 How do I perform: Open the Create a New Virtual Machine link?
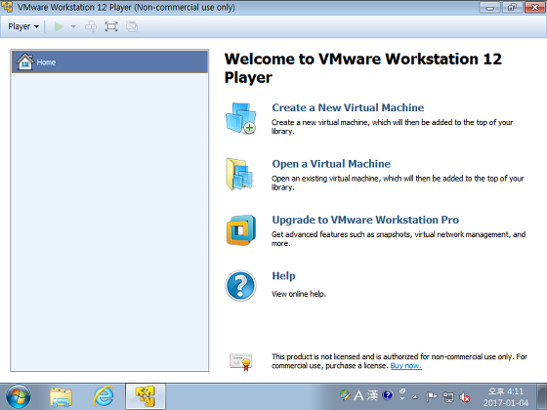pos(348,107)
